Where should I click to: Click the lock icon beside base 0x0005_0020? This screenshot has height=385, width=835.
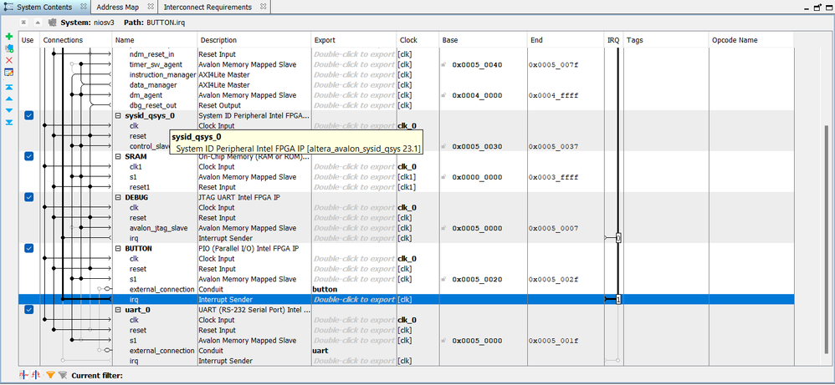443,279
